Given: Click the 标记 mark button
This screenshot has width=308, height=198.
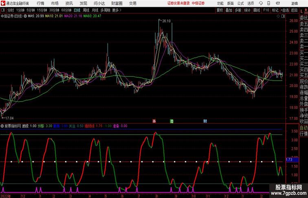Looking at the screenshot, I should tap(275, 10).
